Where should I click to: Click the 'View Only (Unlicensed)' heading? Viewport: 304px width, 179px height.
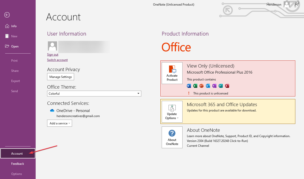coord(211,66)
